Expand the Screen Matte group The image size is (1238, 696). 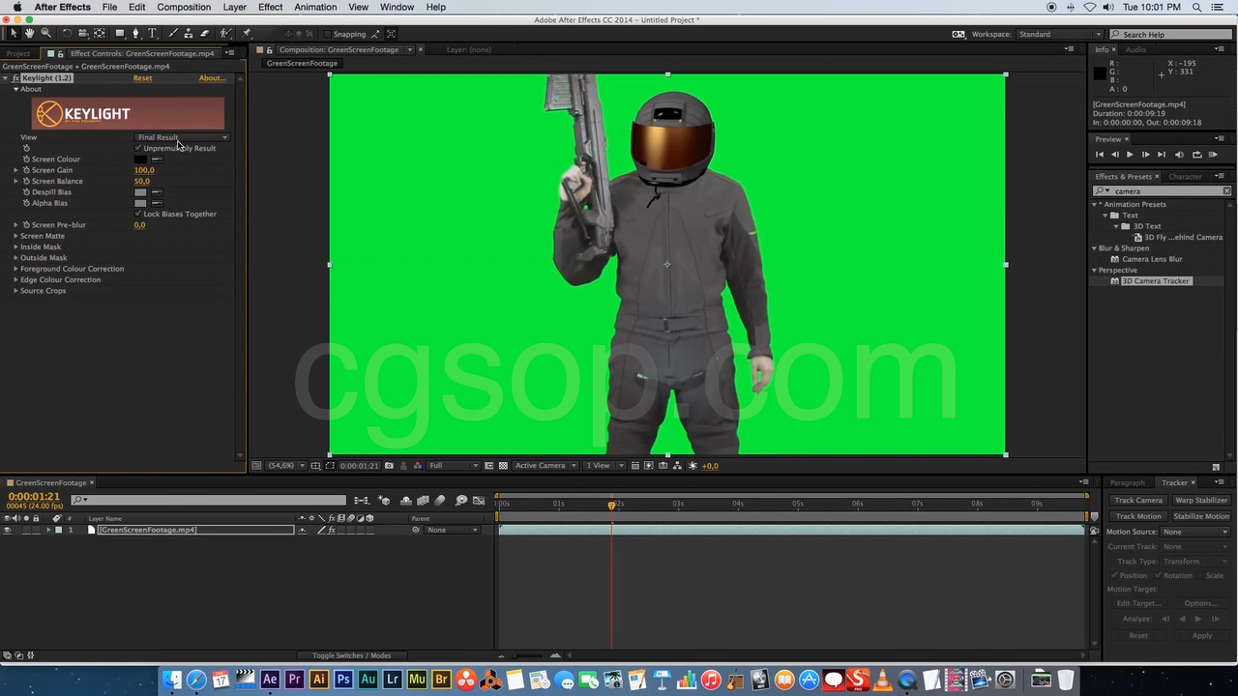click(15, 236)
